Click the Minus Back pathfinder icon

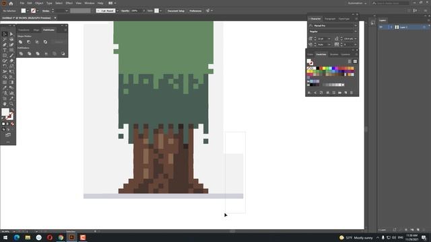click(x=63, y=54)
